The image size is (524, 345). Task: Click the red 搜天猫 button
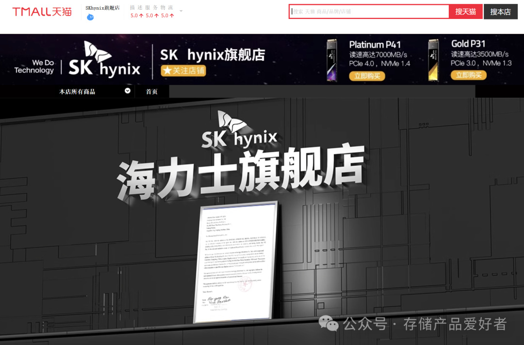point(465,11)
